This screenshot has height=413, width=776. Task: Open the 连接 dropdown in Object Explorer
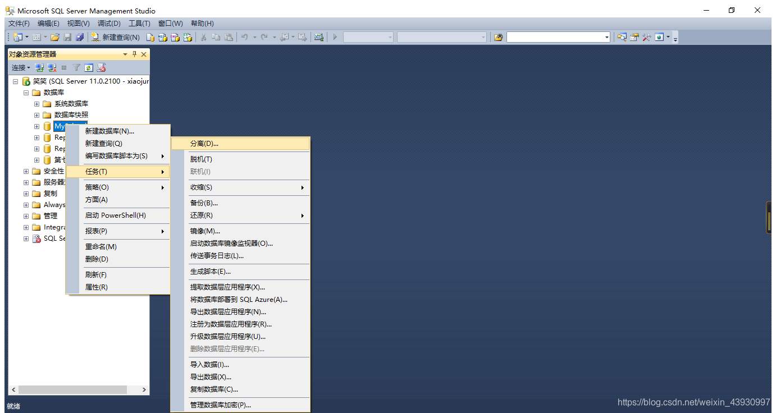tap(21, 67)
